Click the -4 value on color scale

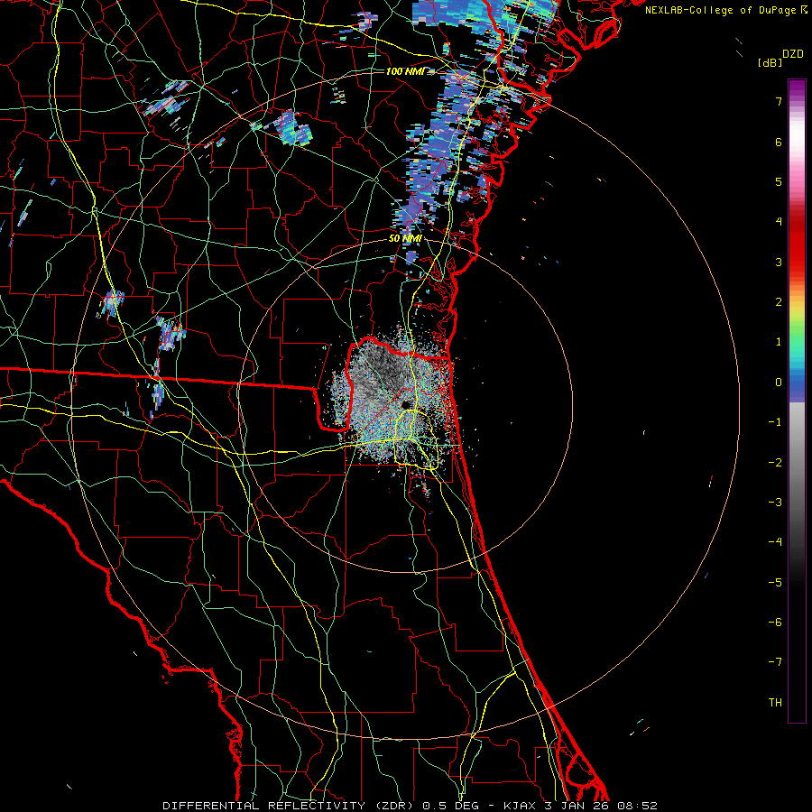click(775, 542)
